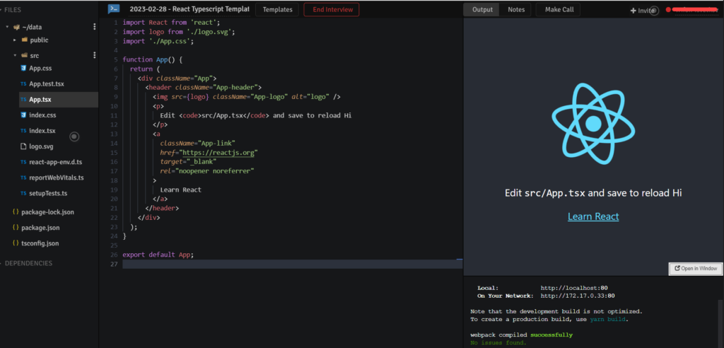Click the TS icon of index.tsx
Viewport: 724px width, 348px height.
click(x=23, y=131)
